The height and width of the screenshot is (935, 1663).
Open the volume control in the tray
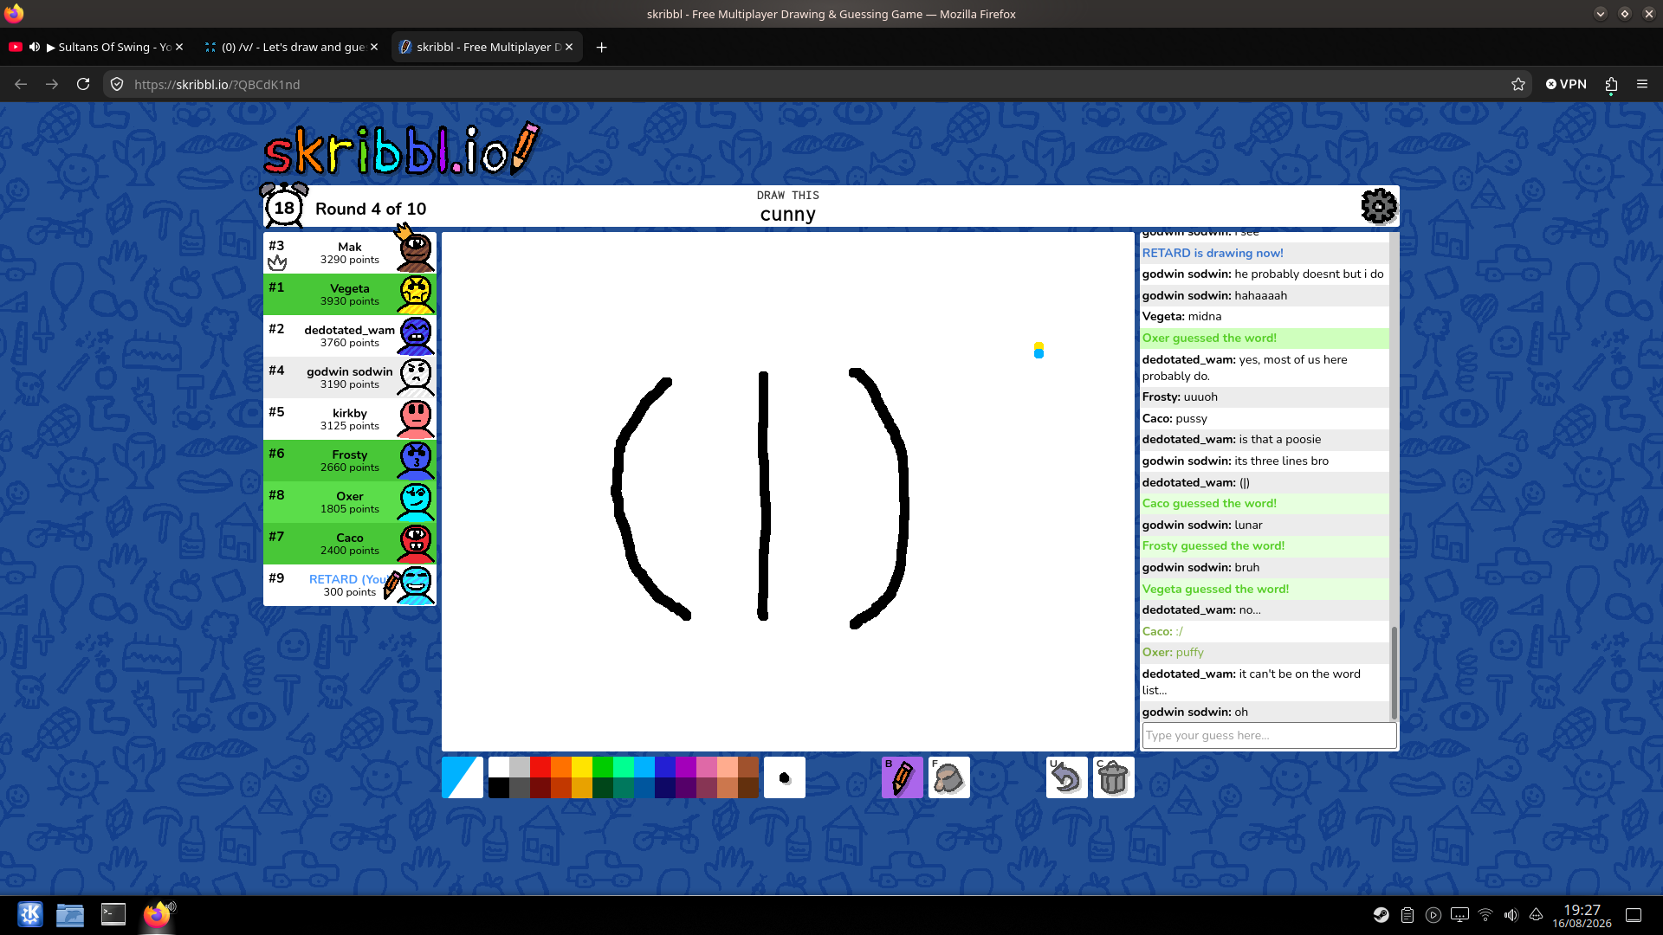click(1511, 915)
